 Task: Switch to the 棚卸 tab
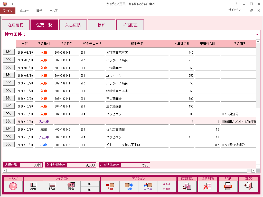tap(101, 25)
